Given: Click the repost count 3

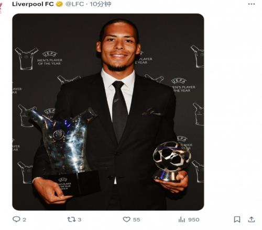Looking at the screenshot, I should (80, 220).
